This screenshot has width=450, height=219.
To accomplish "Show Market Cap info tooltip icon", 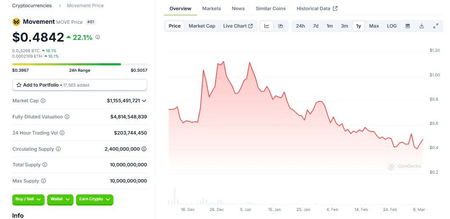I will 43,101.
